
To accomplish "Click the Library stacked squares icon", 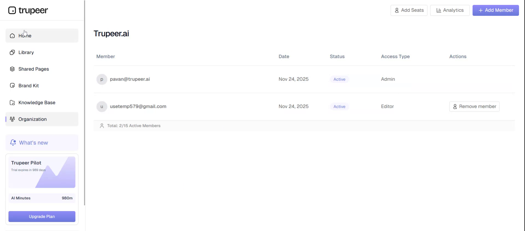I will click(x=12, y=52).
